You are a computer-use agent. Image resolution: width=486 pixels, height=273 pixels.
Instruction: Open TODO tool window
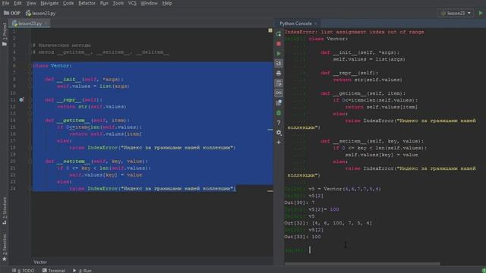(24, 271)
